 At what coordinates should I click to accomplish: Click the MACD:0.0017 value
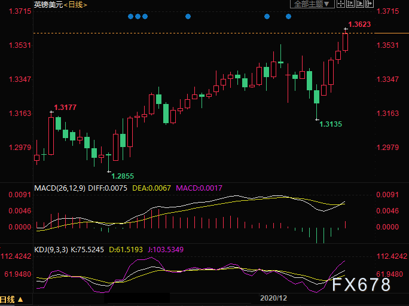pos(199,188)
